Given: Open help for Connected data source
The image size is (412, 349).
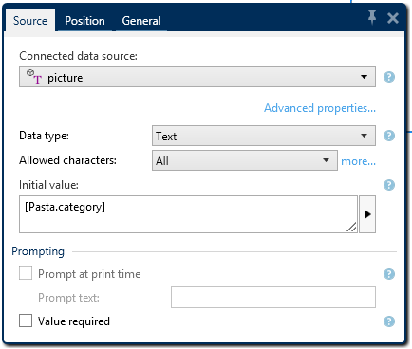Looking at the screenshot, I should pyautogui.click(x=389, y=77).
